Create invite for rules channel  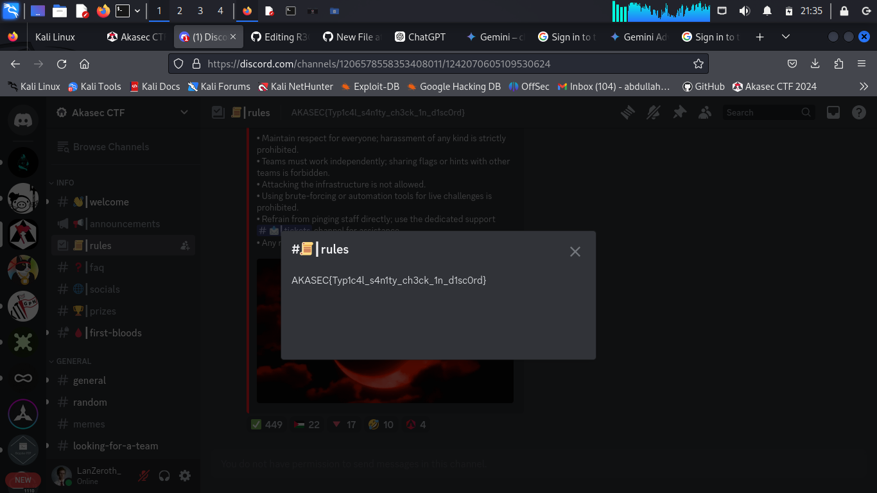point(185,245)
